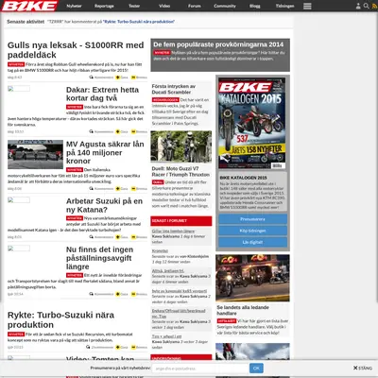Open Rykte: Turbo-Suzuki nära produktion headline

(60, 319)
